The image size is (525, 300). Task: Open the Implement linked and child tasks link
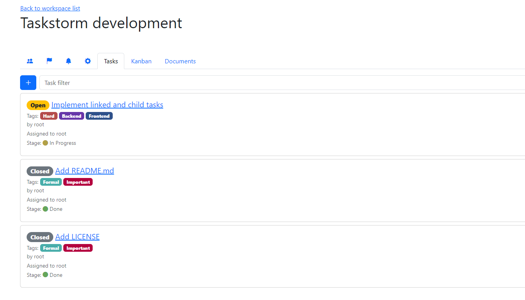(x=107, y=105)
